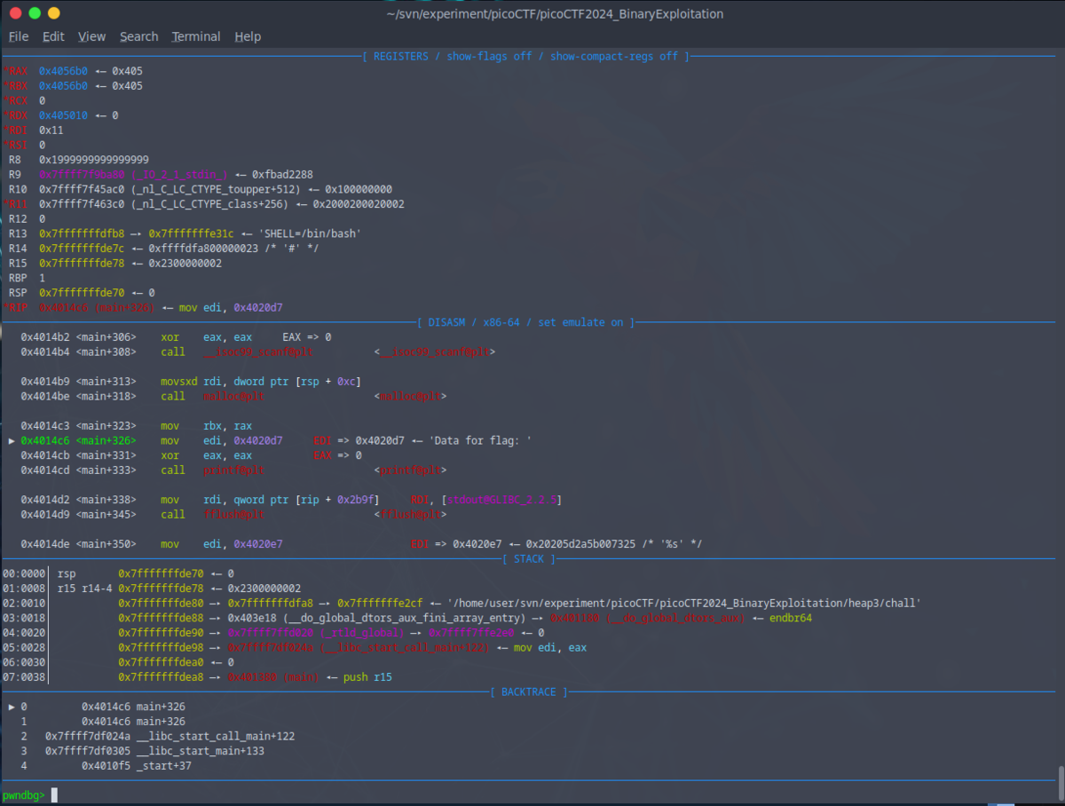
Task: Click fflush@plt call at main+345
Action: (x=233, y=514)
